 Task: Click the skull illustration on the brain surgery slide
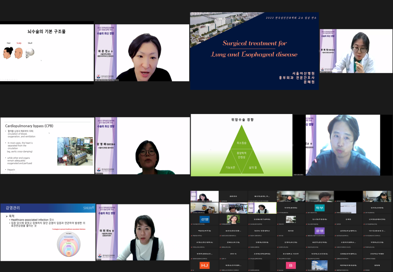(30, 53)
